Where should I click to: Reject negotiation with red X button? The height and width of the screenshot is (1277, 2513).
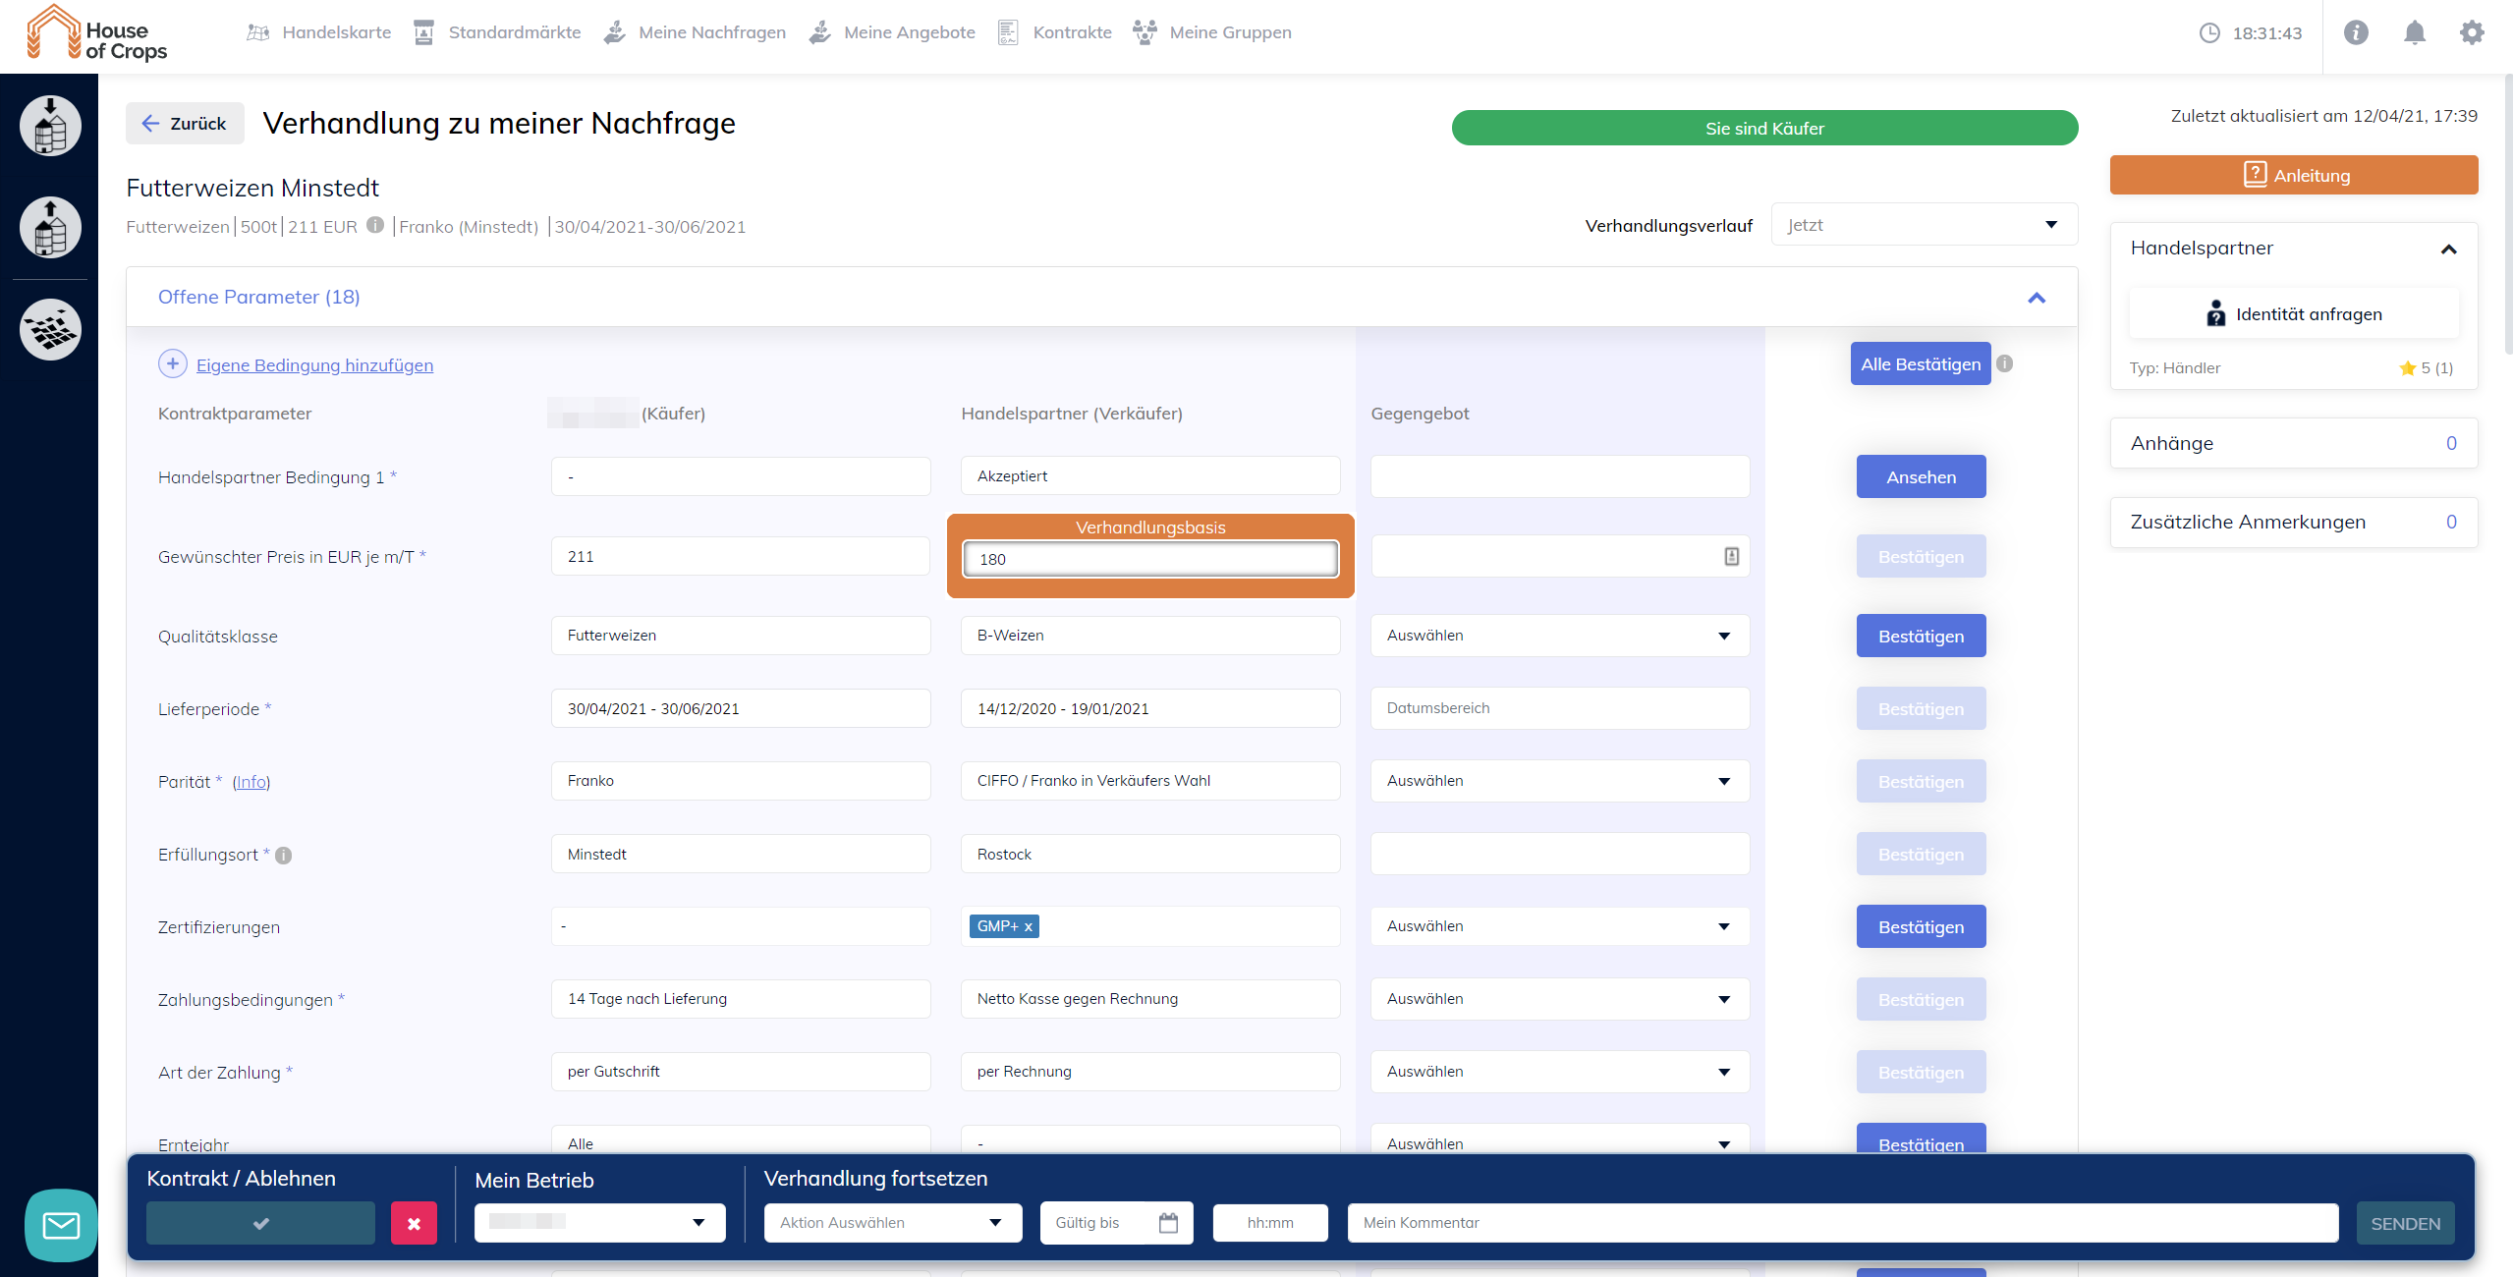pos(414,1223)
